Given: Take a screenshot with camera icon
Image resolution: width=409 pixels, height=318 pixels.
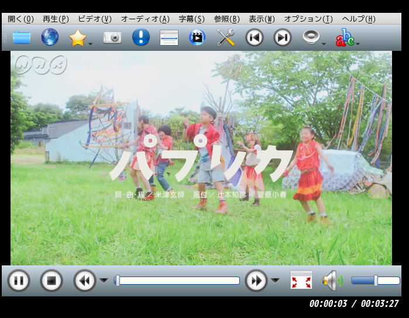Looking at the screenshot, I should 112,38.
